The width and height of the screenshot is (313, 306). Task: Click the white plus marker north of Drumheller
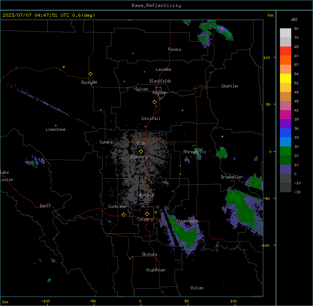click(222, 136)
